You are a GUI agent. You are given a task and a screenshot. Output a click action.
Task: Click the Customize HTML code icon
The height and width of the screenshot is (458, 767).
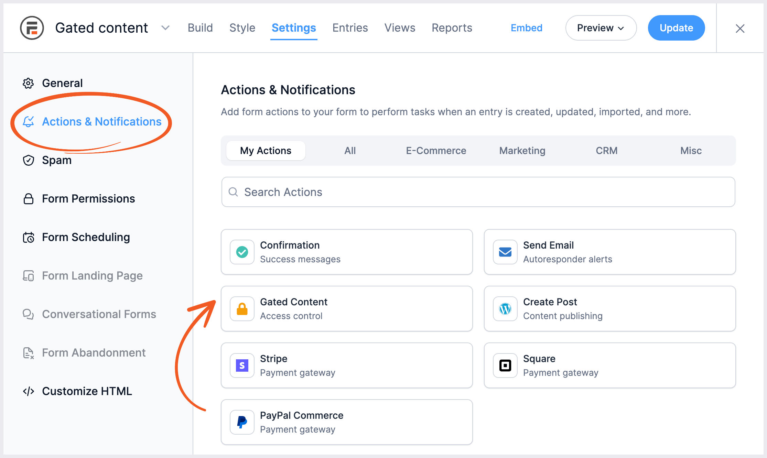coord(28,391)
